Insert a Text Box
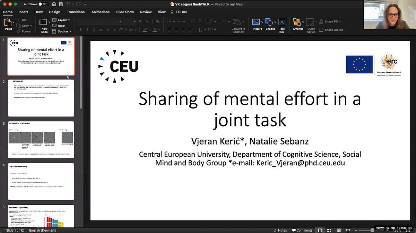Image resolution: width=416 pixels, height=233 pixels. 282,26
